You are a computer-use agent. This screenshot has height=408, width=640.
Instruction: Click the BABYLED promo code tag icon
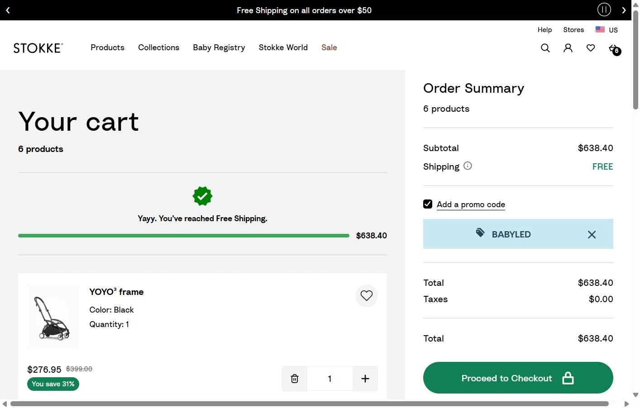[480, 233]
